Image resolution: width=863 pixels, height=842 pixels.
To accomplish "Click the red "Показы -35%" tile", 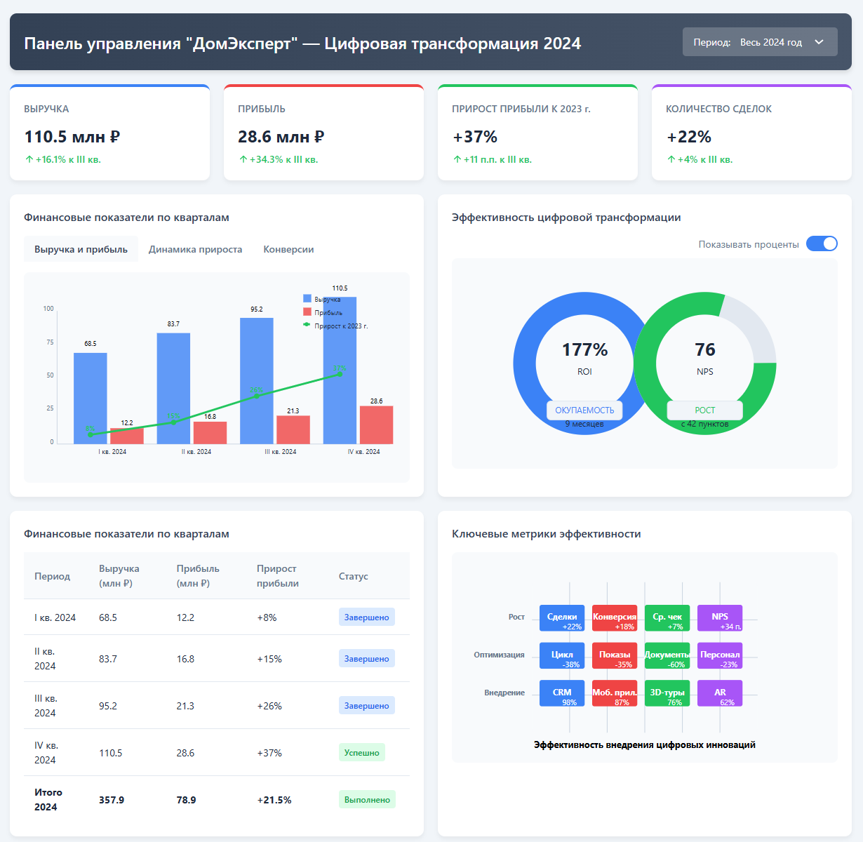I will click(x=615, y=655).
